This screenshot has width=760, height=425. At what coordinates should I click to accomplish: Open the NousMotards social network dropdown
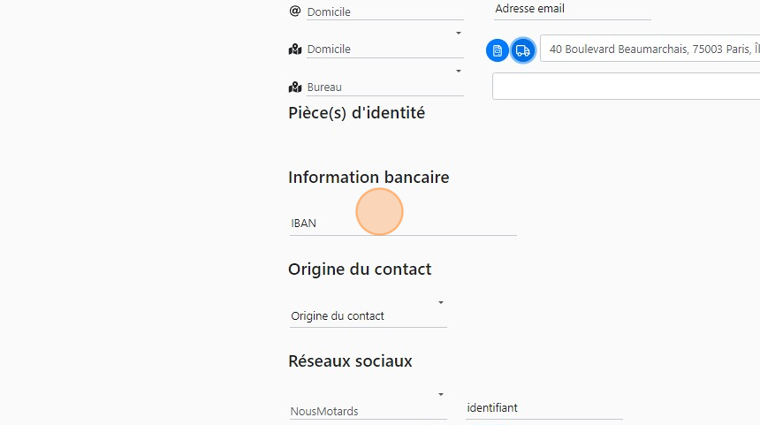(368, 411)
